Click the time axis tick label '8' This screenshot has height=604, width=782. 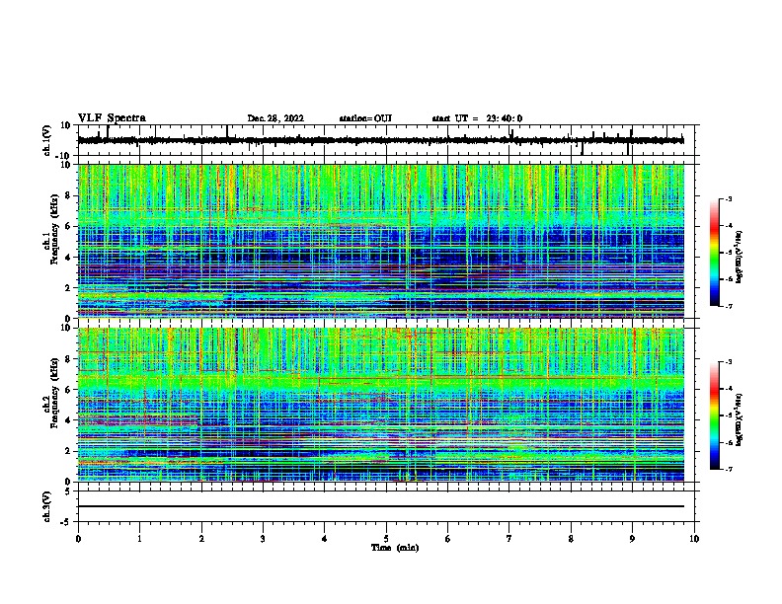point(571,539)
